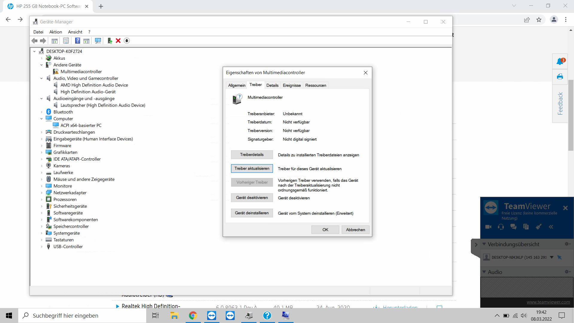Screen dimensions: 574x323
Task: Click the printer icon on the sidebar
Action: (560, 77)
